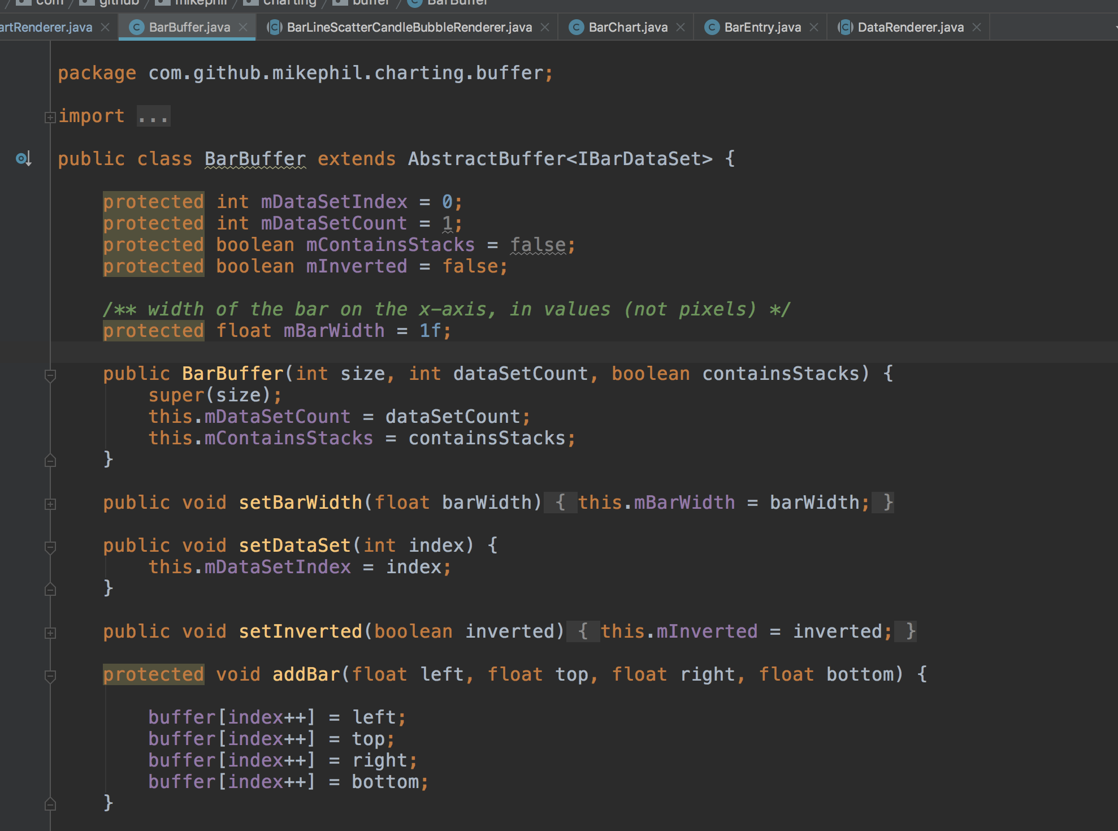Click the AbstractBuffer class name in code

[486, 159]
